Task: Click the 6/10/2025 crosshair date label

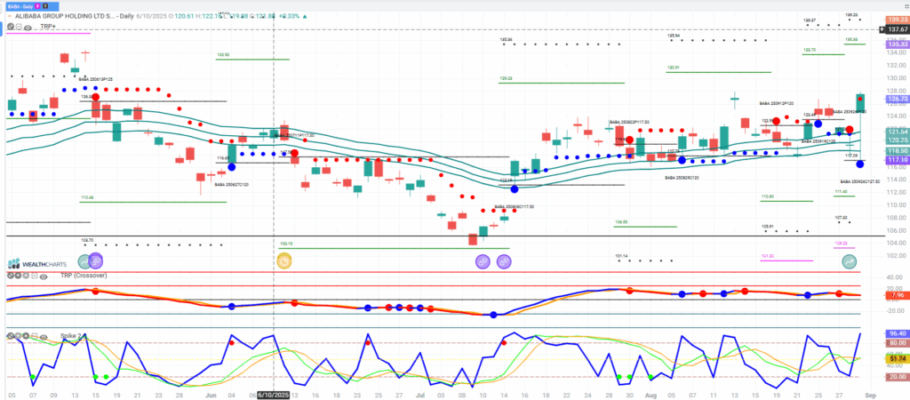Action: (274, 396)
